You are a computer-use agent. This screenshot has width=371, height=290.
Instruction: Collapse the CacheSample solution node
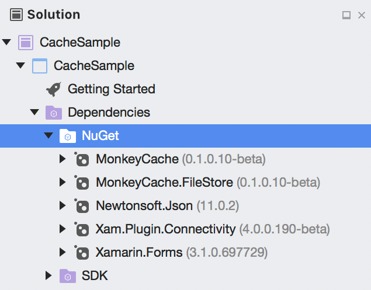pos(6,43)
